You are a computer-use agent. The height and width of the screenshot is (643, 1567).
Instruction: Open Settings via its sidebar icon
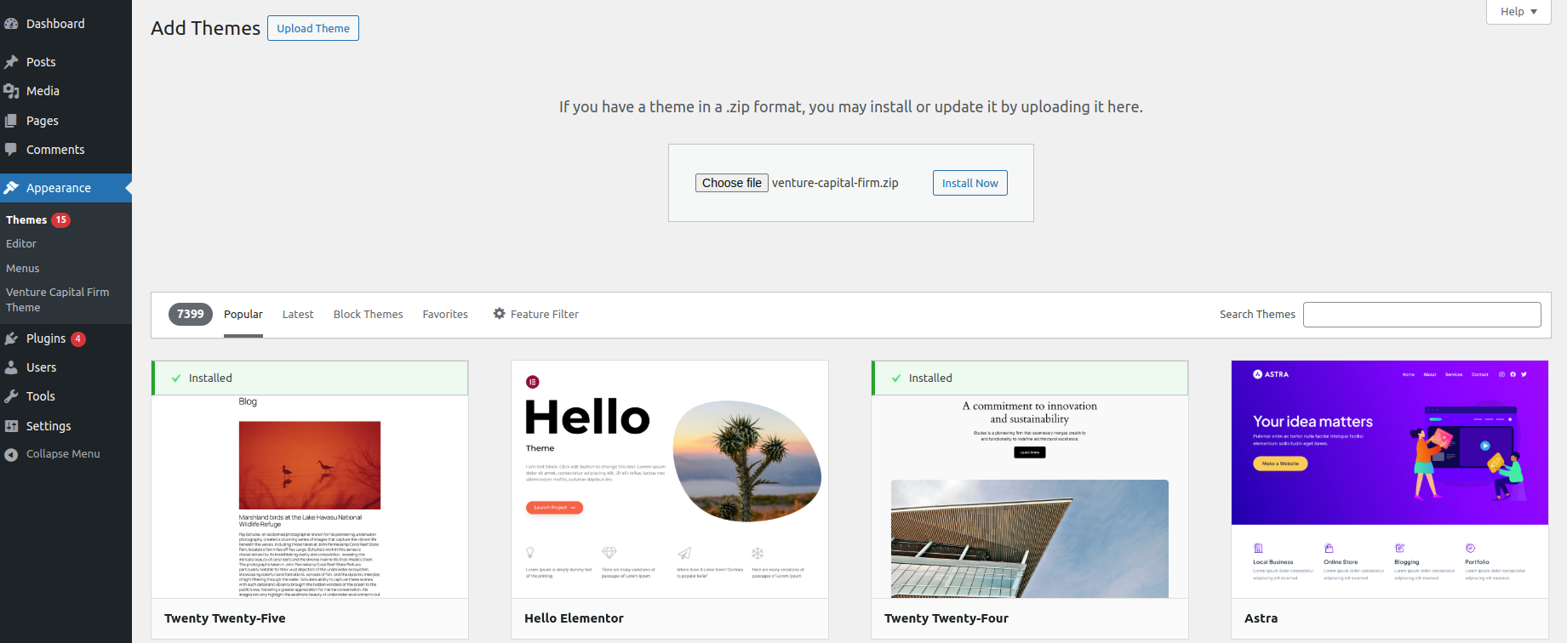click(x=11, y=426)
